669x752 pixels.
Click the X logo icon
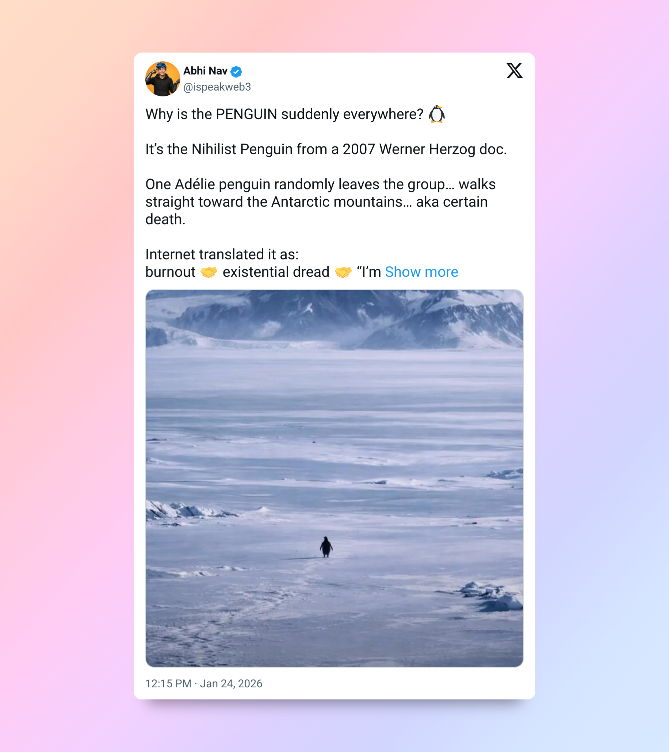click(x=514, y=70)
